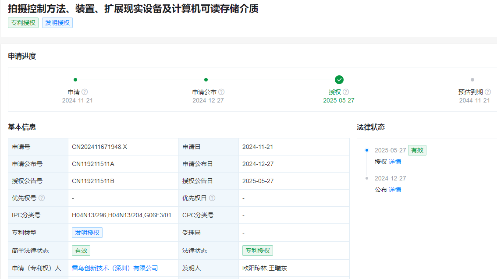Select green 专利授权 tag under title
497x279 pixels.
tap(23, 23)
